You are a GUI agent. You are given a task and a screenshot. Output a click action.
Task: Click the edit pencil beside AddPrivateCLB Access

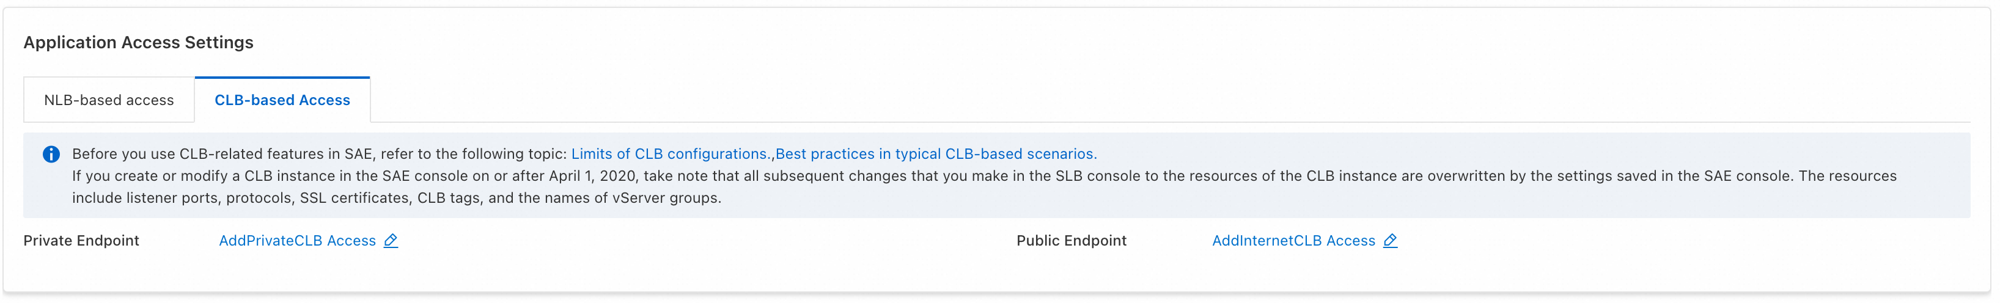pos(391,241)
